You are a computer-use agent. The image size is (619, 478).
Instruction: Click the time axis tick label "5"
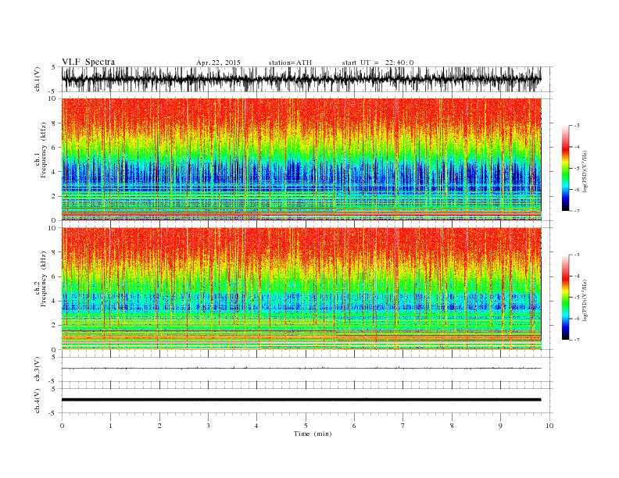coord(306,426)
